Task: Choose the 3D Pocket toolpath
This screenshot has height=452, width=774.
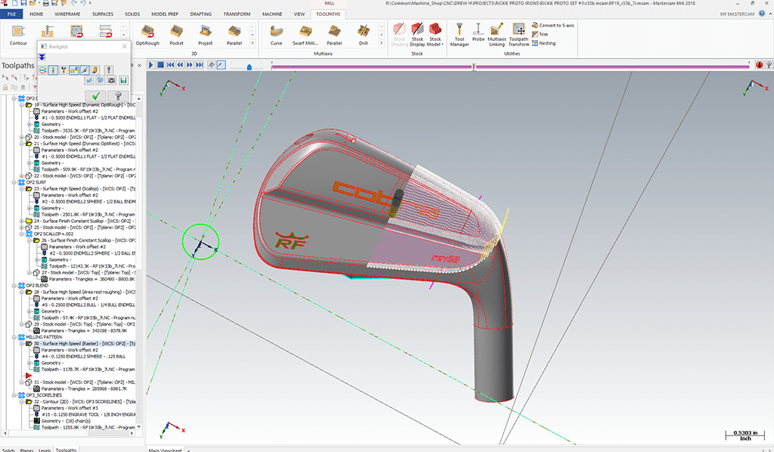Action: click(177, 35)
